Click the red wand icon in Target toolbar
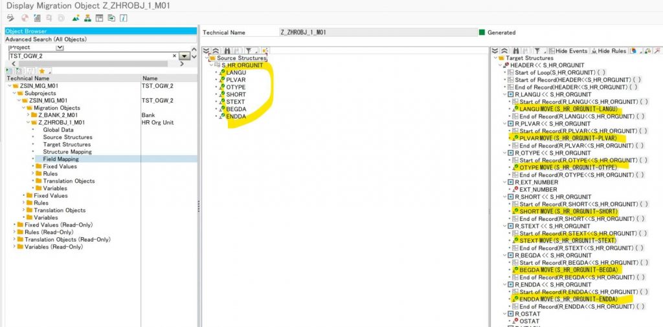 (657, 50)
